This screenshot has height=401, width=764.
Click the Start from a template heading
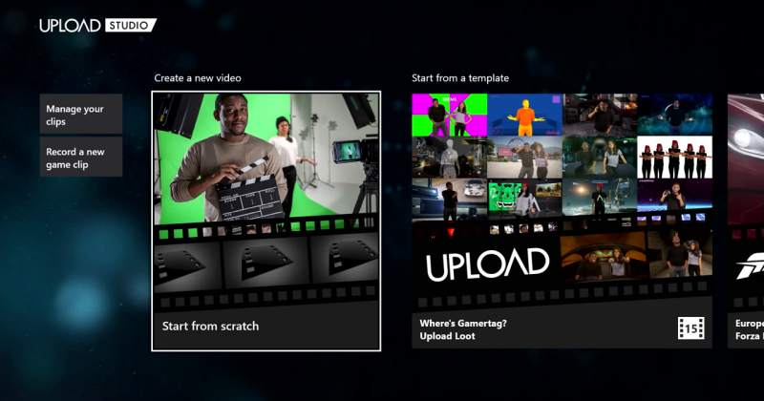[x=460, y=78]
